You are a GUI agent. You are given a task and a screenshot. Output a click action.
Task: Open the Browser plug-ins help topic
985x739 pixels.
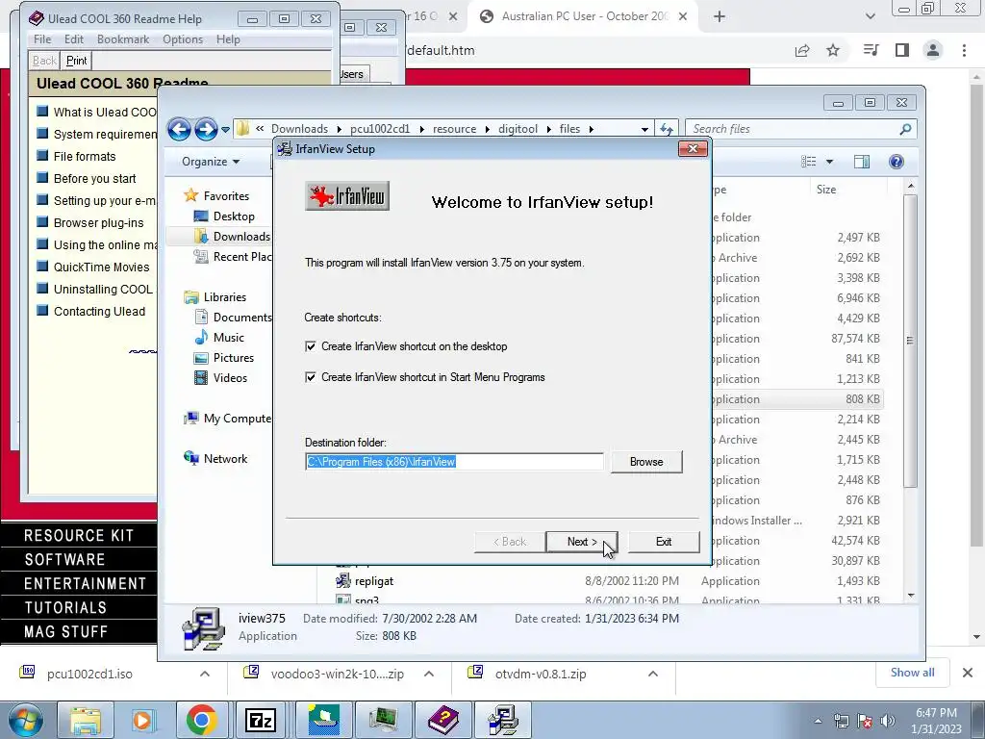[98, 223]
